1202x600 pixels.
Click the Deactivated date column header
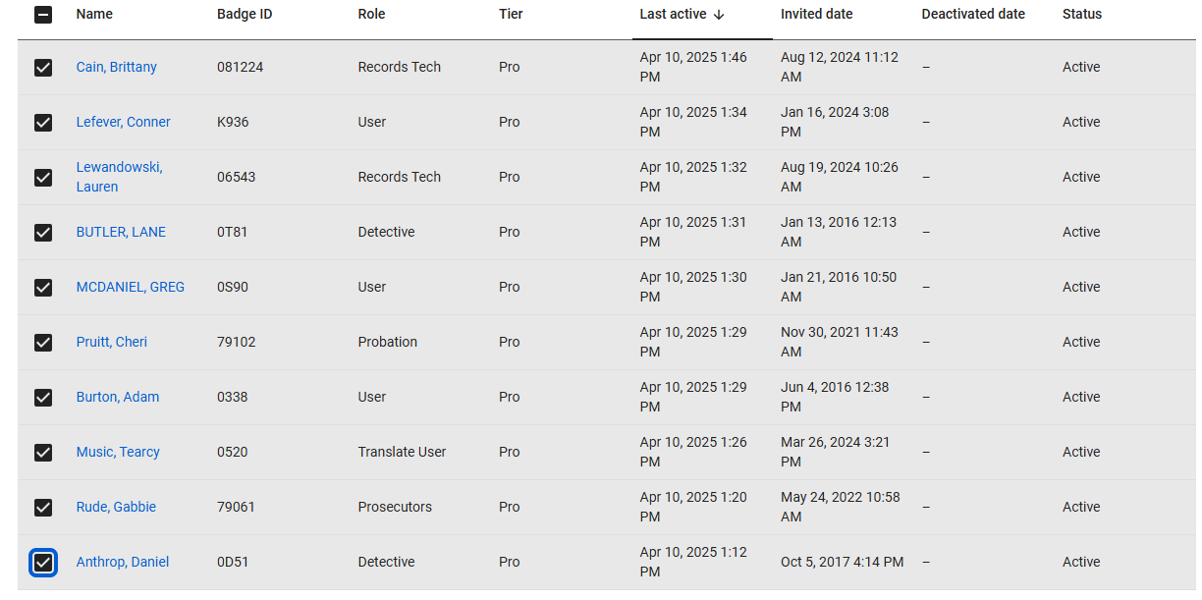pos(972,15)
